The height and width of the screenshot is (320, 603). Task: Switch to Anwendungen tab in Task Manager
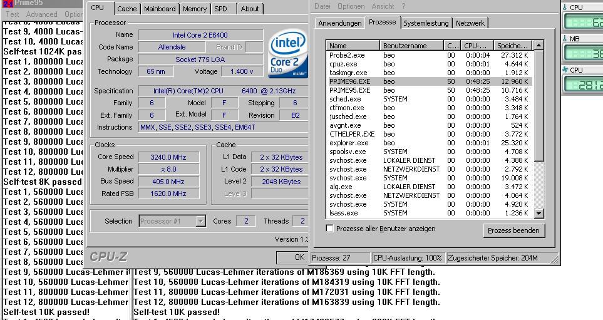[x=339, y=23]
